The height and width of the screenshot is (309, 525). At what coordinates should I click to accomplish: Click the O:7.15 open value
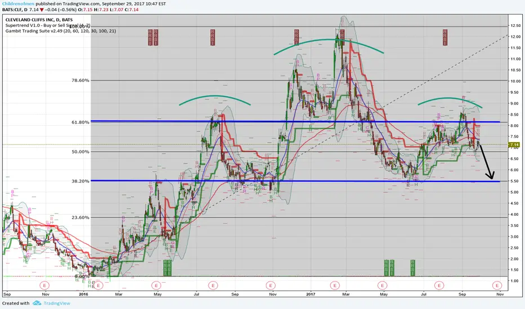point(86,10)
